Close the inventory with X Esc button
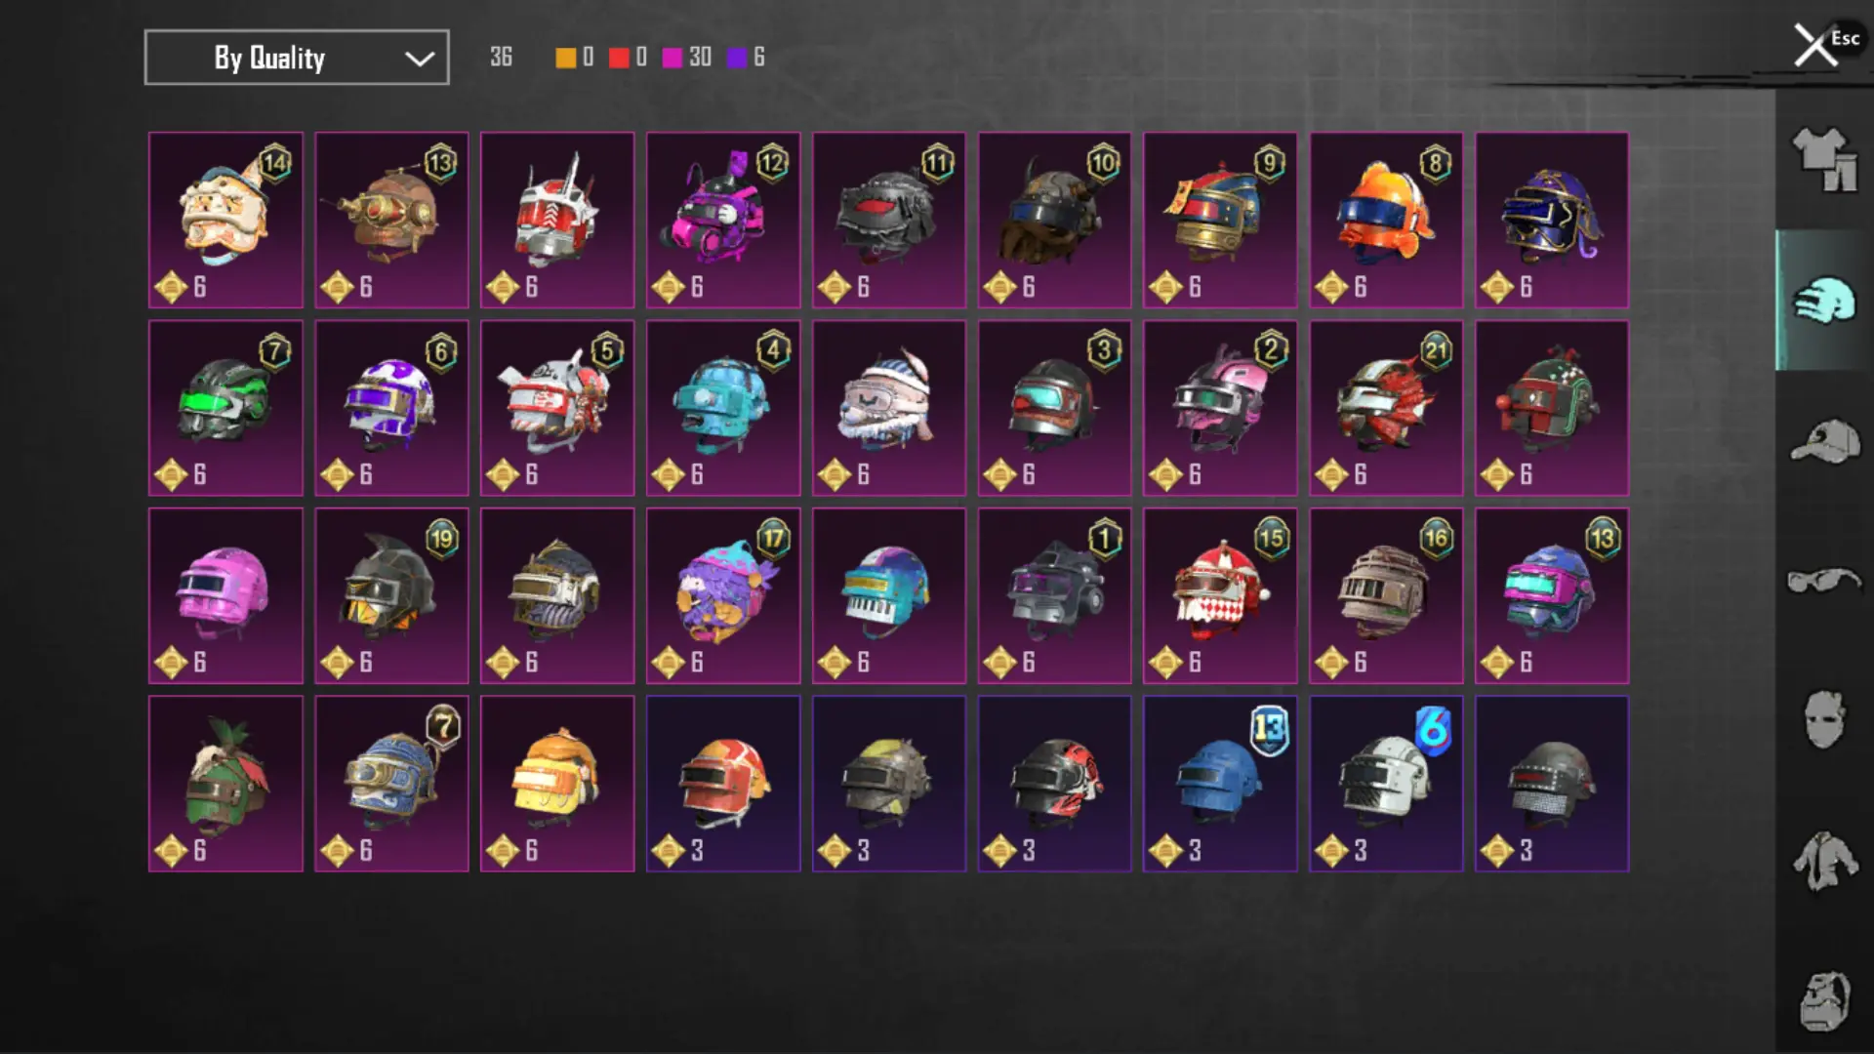Image resolution: width=1874 pixels, height=1054 pixels. [x=1825, y=44]
